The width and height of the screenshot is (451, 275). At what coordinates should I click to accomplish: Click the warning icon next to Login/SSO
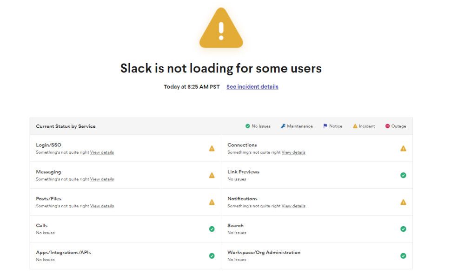212,148
